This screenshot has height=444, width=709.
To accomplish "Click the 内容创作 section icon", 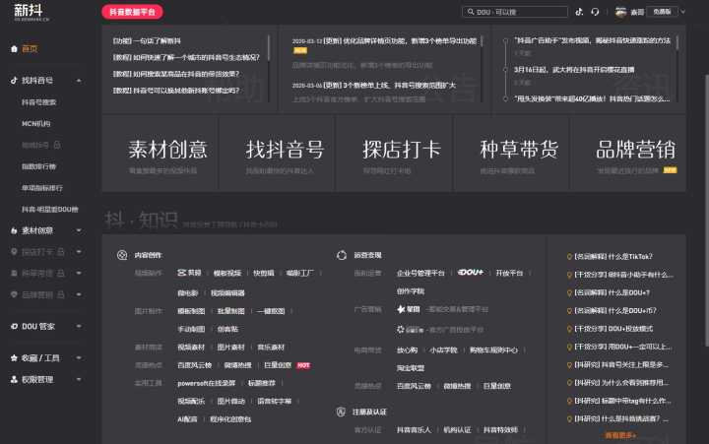I will (x=122, y=255).
